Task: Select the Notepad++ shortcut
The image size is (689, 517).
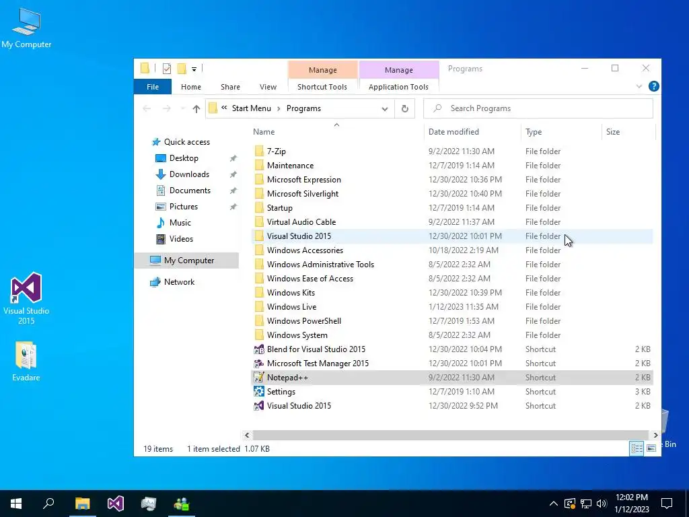Action: 451,378
